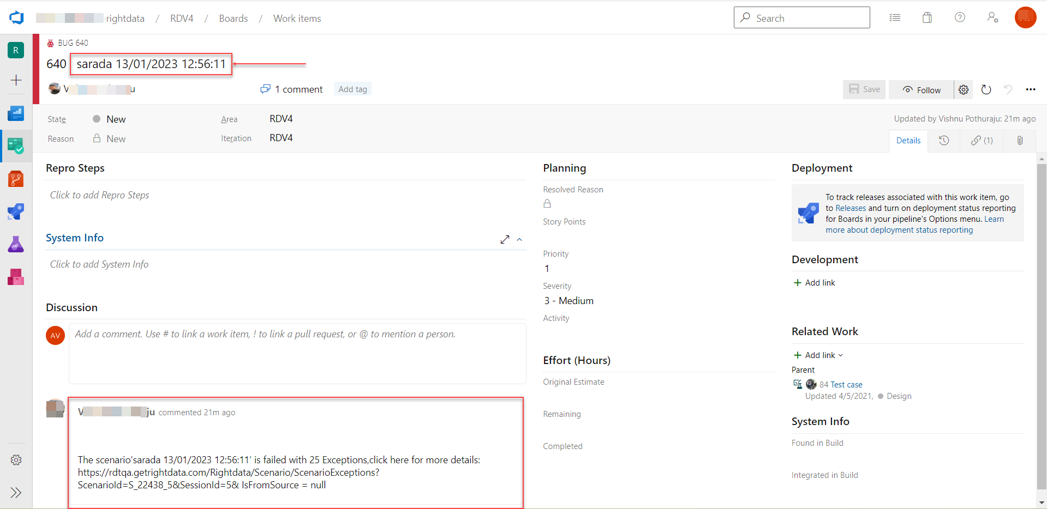Viewport: 1047px width, 509px height.
Task: Open Repos hub icon in sidebar
Action: tap(16, 179)
